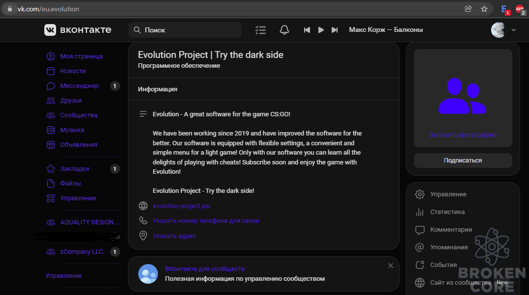Click Указать номер телефона для связи
529x295 pixels.
coord(206,221)
